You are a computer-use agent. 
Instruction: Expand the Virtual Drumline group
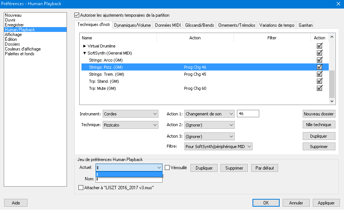click(85, 46)
